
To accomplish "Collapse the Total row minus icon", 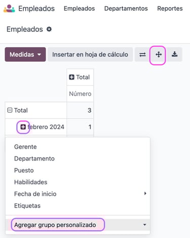I will 10,110.
